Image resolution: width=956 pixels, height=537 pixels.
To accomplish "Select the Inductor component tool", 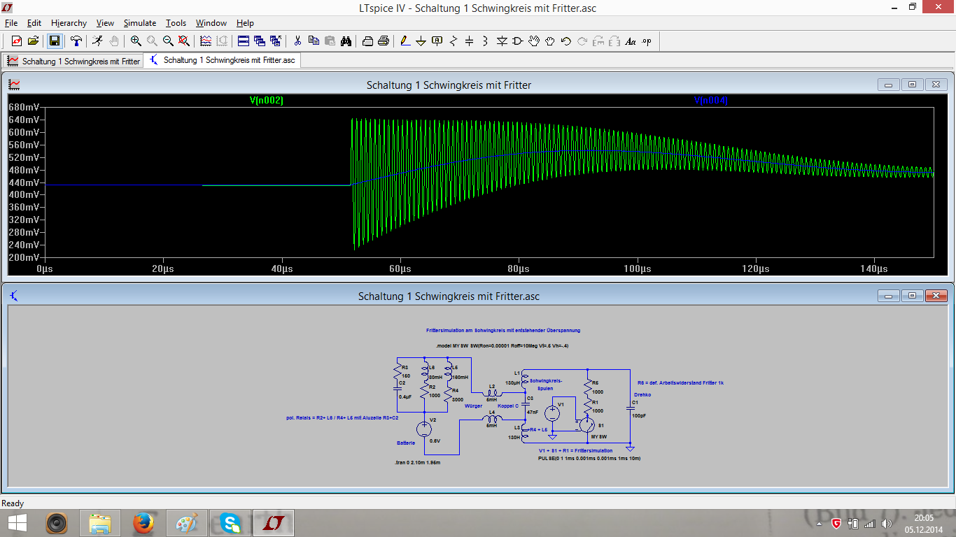I will (x=486, y=41).
